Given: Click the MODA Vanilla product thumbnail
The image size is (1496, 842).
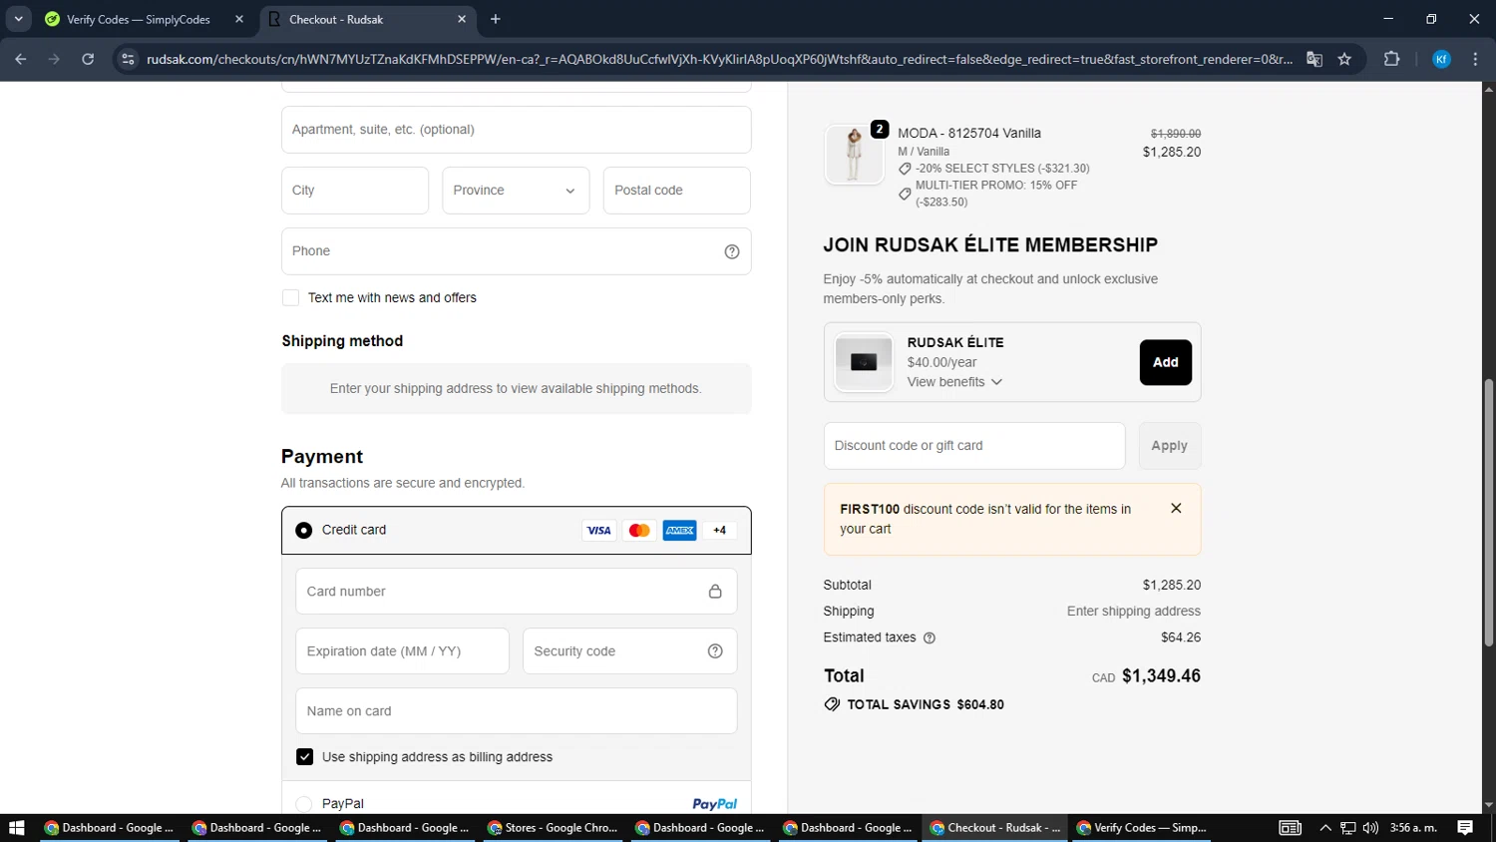Looking at the screenshot, I should pyautogui.click(x=854, y=155).
